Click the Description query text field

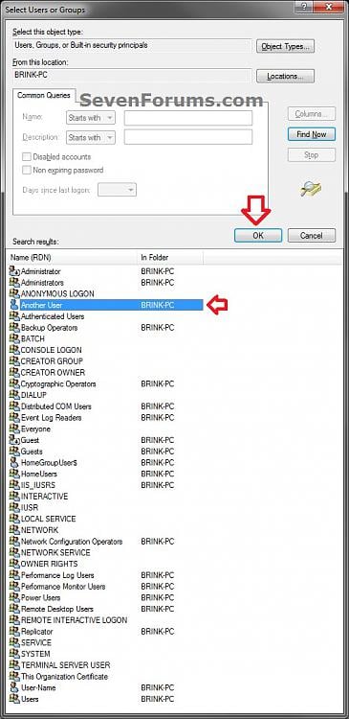point(188,137)
